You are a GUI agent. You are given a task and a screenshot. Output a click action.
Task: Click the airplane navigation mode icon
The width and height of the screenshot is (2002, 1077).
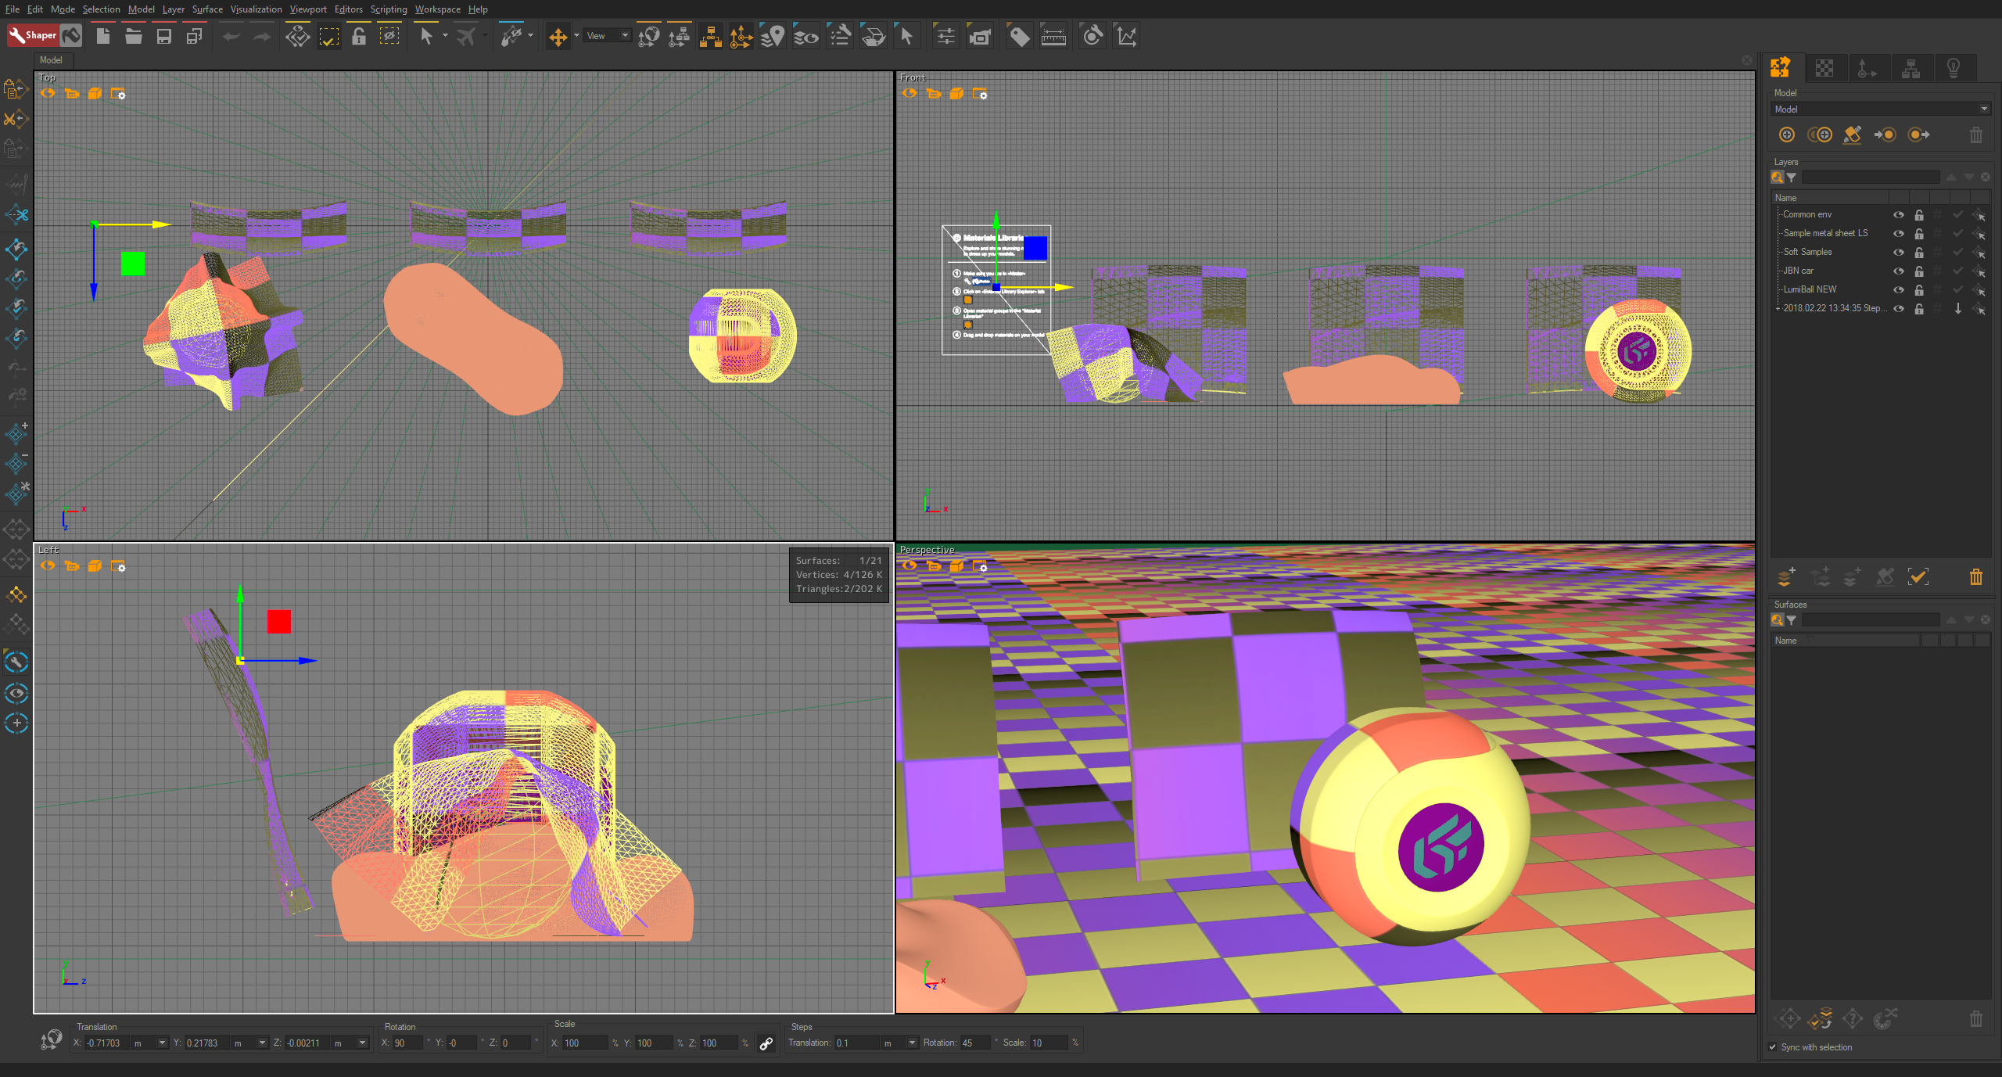(466, 36)
